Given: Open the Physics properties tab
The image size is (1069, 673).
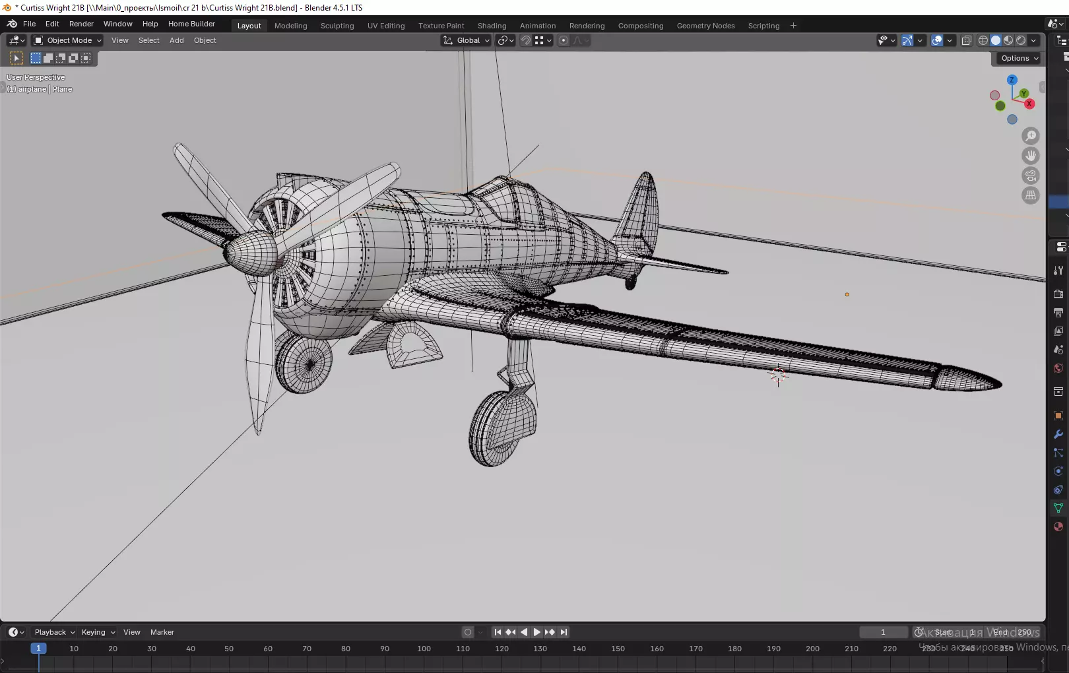Looking at the screenshot, I should tap(1058, 471).
